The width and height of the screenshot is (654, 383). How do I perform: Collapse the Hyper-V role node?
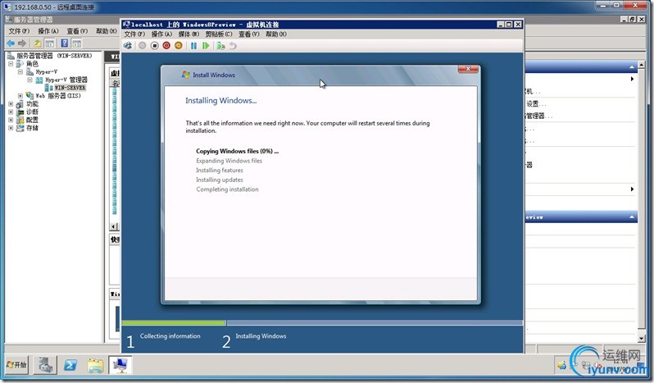[20, 71]
